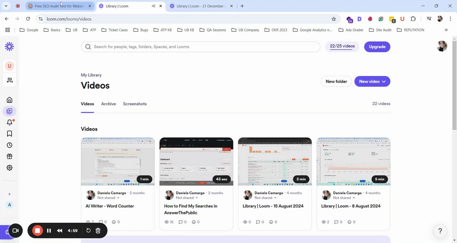The width and height of the screenshot is (457, 243).
Task: Click the New folder button
Action: 336,81
